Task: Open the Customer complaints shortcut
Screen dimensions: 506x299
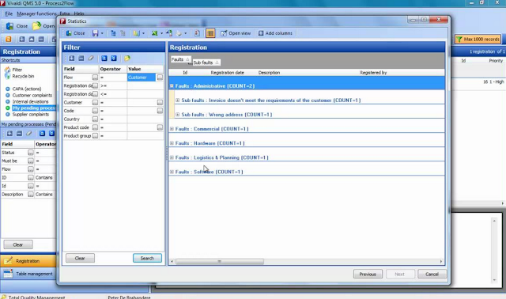Action: pyautogui.click(x=28, y=95)
